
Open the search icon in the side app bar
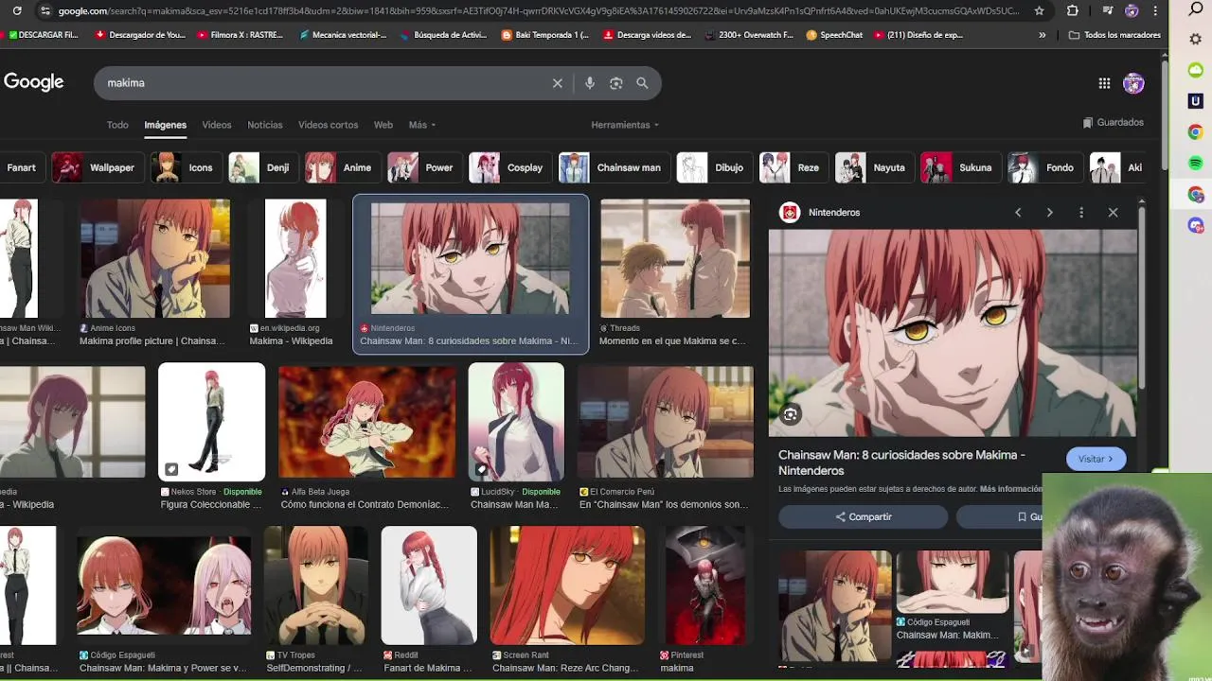point(1195,9)
